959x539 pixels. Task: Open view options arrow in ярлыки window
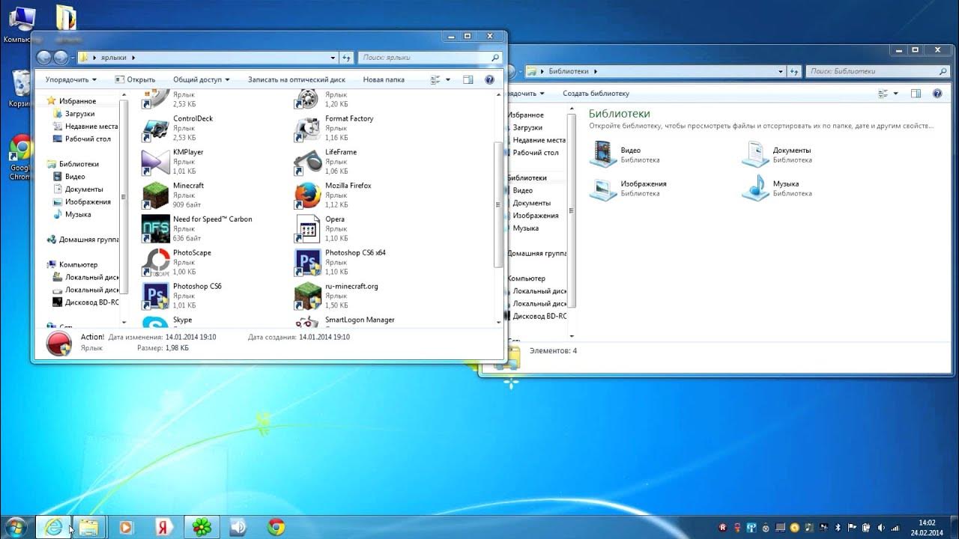pos(448,79)
